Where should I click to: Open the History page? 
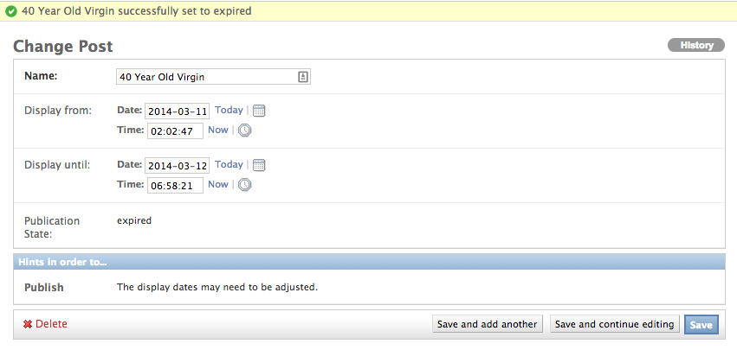[696, 45]
